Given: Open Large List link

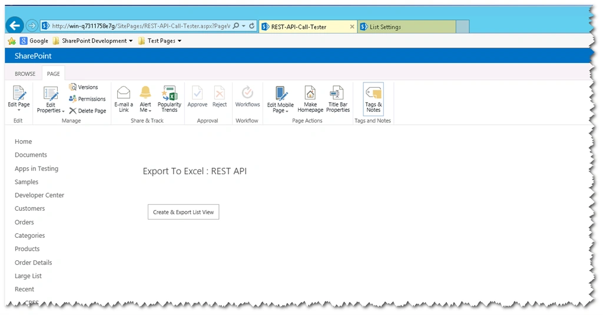Looking at the screenshot, I should tap(28, 276).
